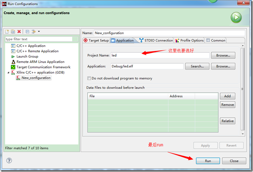
Task: Switch to the Target Setup tab
Action: click(x=96, y=40)
